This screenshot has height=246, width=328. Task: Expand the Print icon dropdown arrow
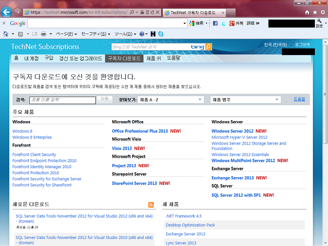click(x=50, y=34)
